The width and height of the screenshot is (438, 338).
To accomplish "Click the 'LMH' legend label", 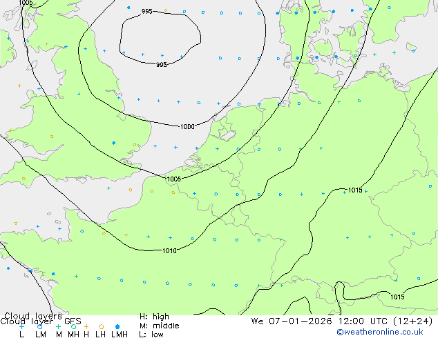I will point(120,334).
